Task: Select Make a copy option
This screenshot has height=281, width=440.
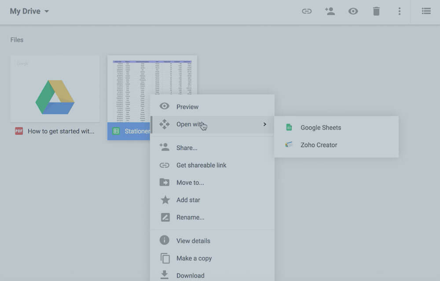Action: (x=194, y=258)
